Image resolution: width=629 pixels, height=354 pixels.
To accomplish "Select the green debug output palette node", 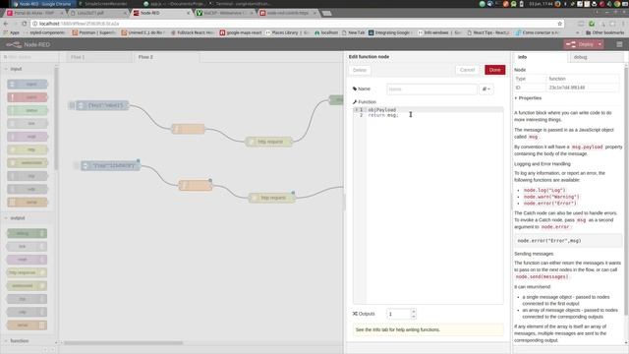I will 27,233.
